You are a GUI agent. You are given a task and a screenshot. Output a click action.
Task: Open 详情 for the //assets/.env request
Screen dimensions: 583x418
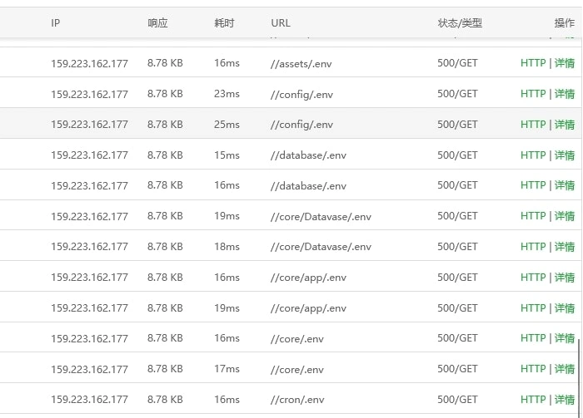click(x=565, y=63)
